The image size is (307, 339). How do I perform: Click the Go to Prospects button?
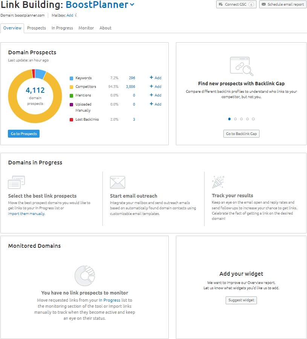point(24,134)
